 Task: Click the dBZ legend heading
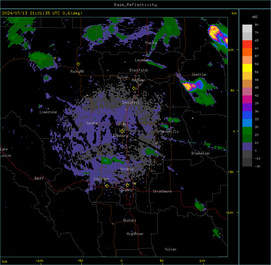255,17
